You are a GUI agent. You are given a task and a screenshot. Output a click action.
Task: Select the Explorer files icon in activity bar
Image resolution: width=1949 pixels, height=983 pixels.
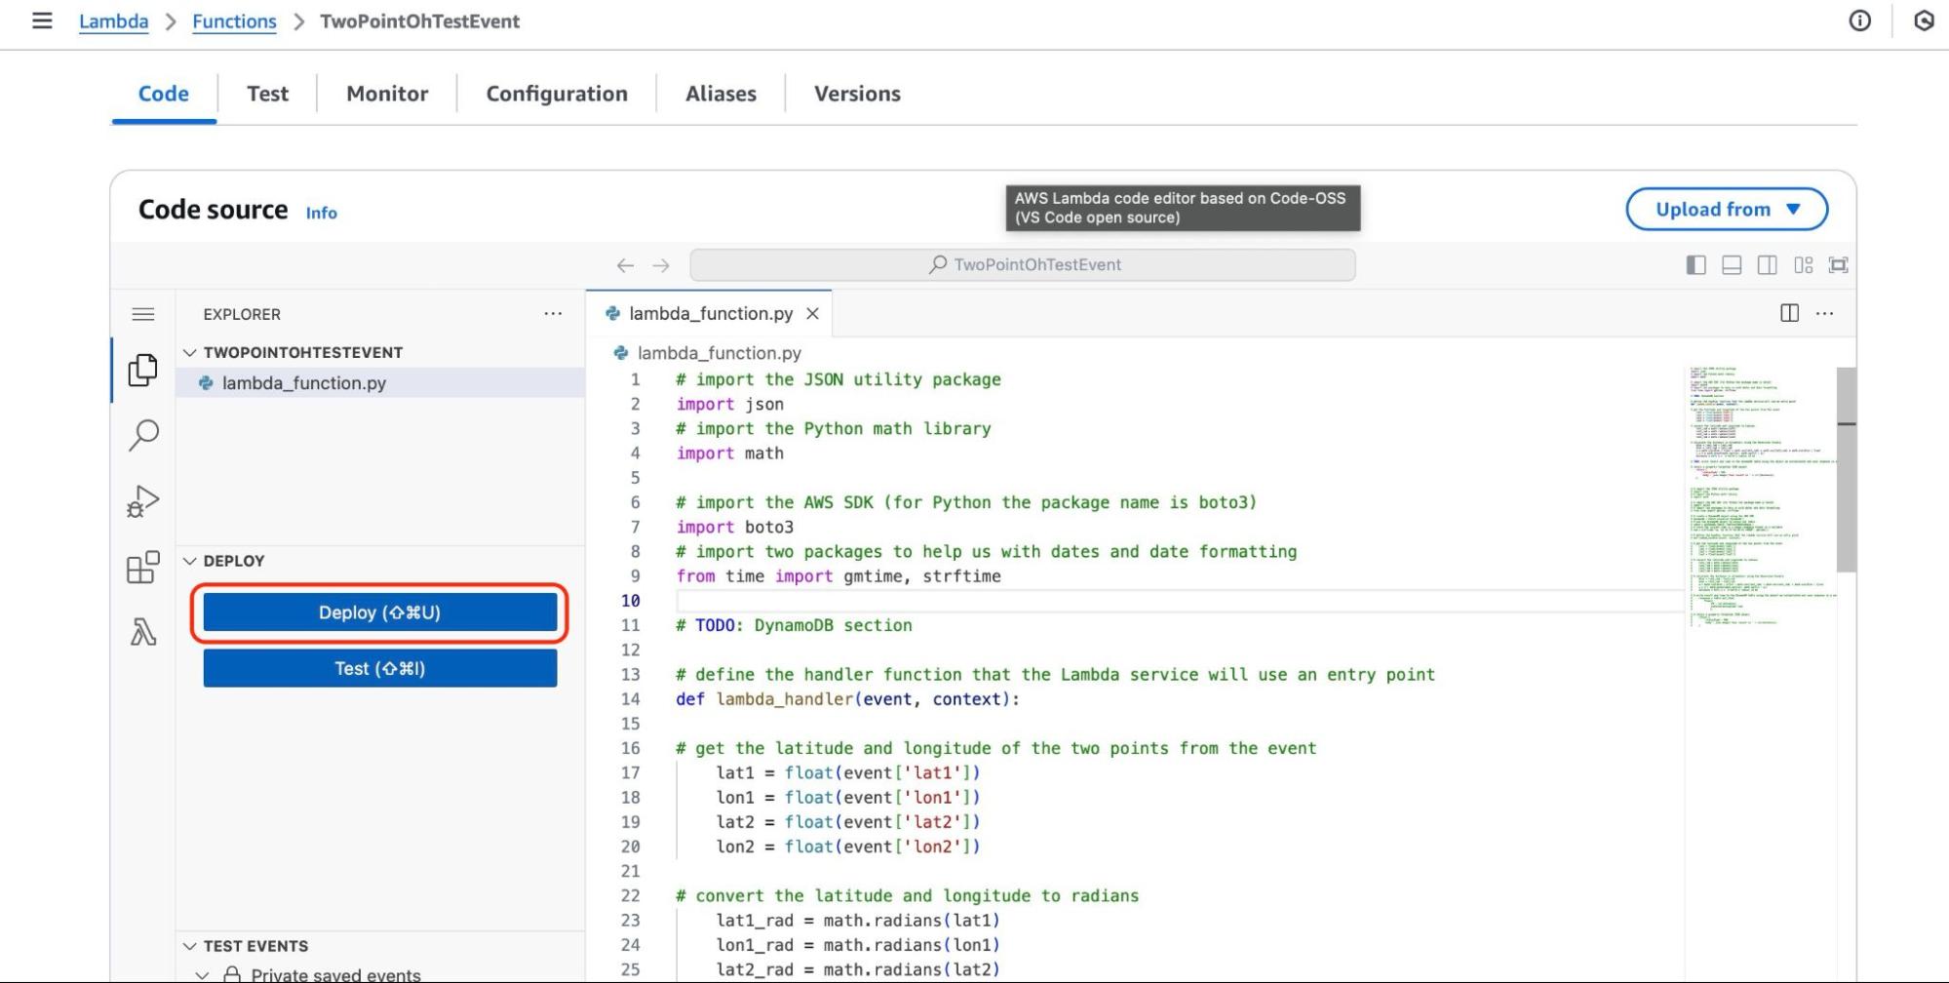click(x=143, y=370)
